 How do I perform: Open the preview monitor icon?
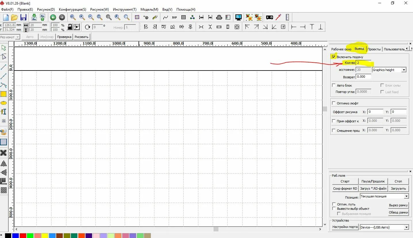238,17
